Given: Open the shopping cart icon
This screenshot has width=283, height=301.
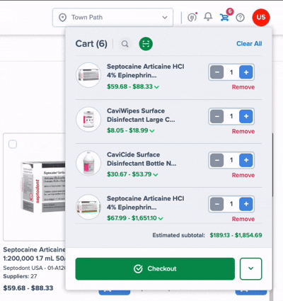Looking at the screenshot, I should tap(224, 17).
